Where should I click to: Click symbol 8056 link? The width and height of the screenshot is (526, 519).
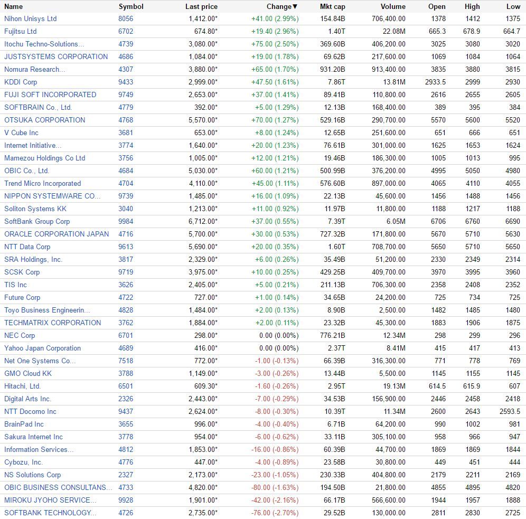126,19
